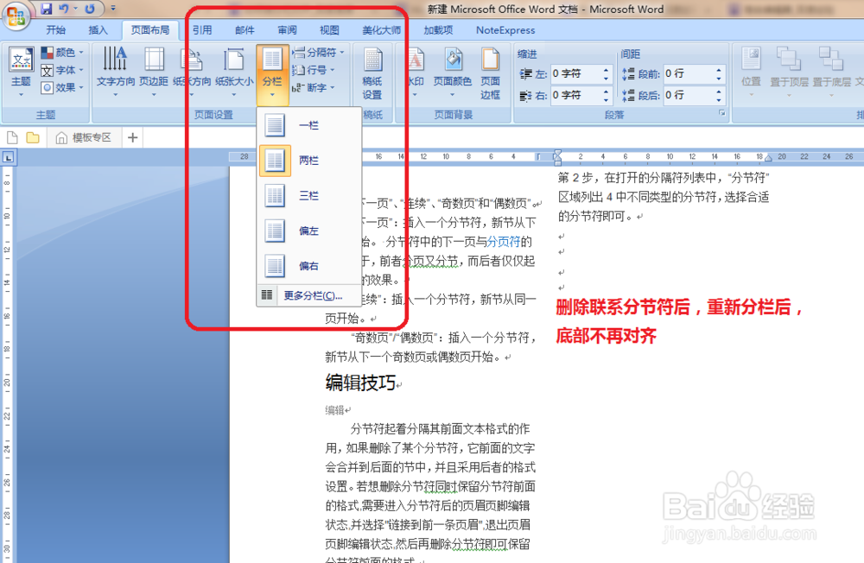
Task: Select the 三栏 three columns option
Action: click(308, 195)
